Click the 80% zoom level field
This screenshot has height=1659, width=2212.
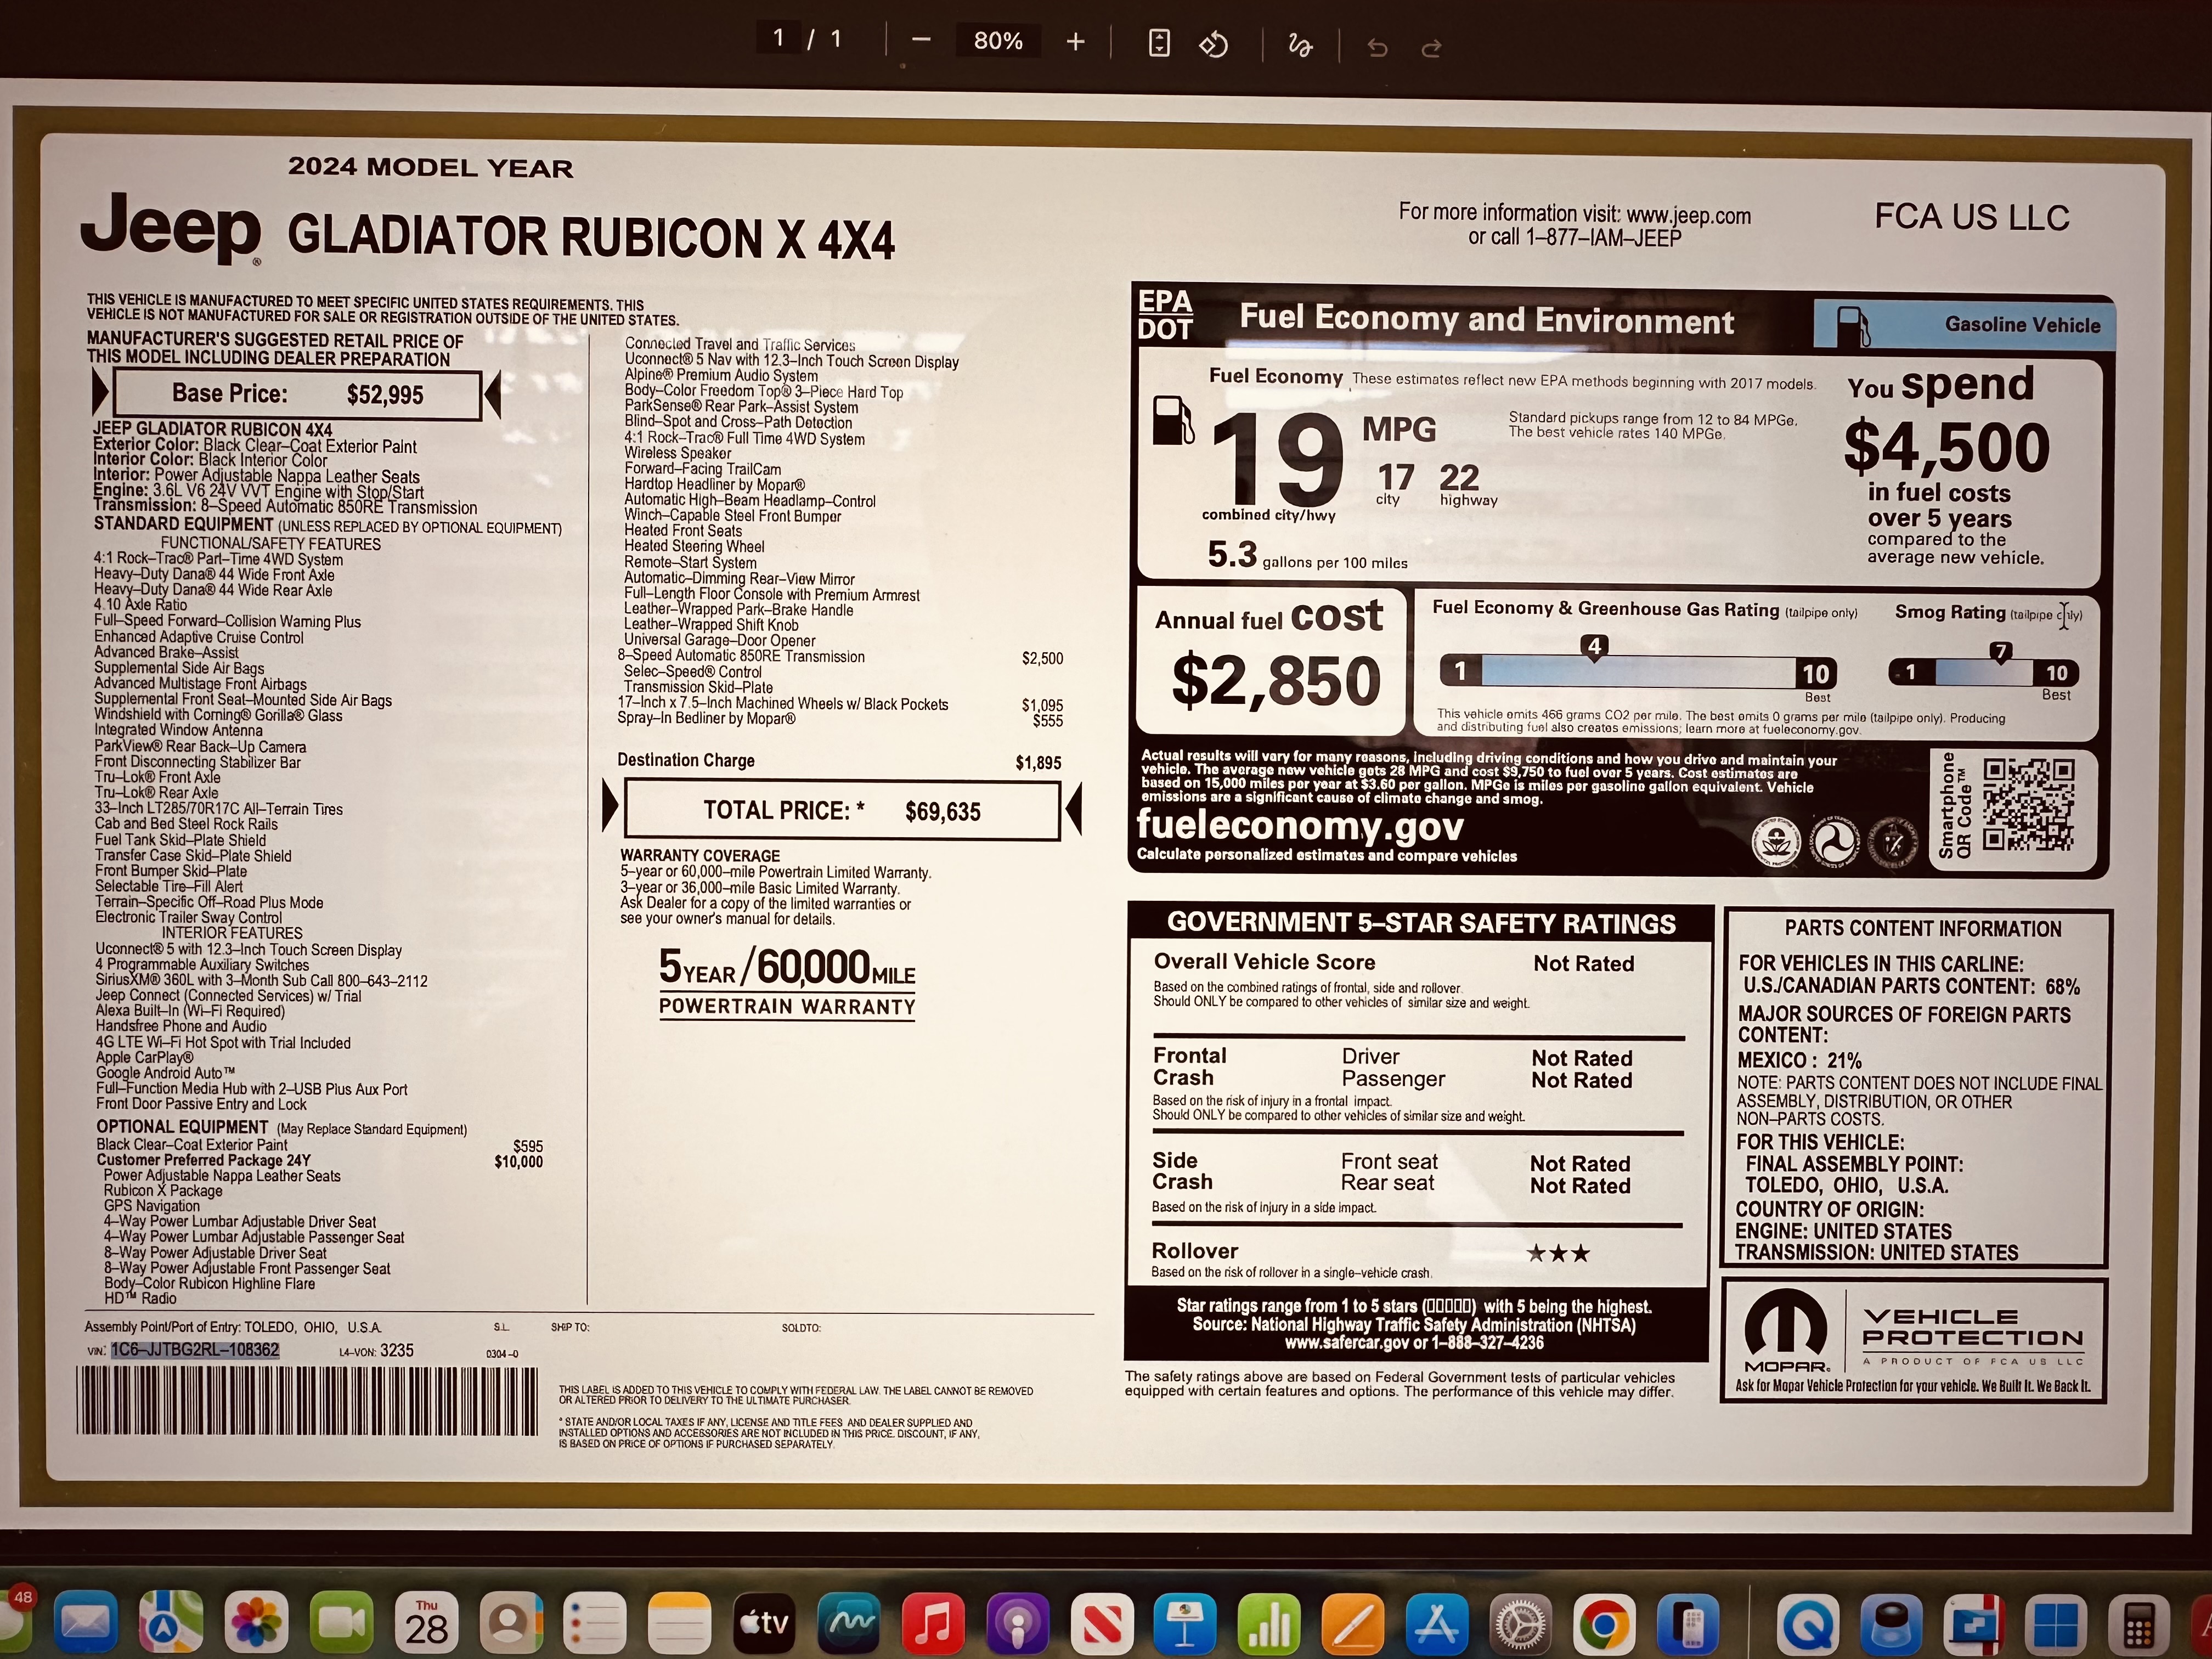[x=998, y=41]
